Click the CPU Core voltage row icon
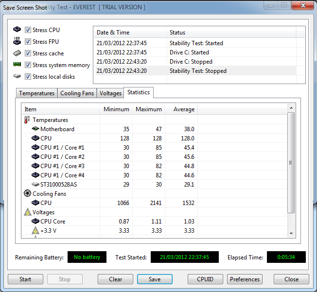This screenshot has width=317, height=292. [x=35, y=221]
